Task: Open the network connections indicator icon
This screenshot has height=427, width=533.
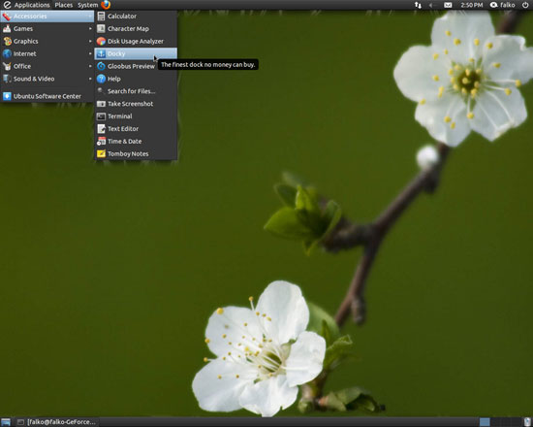Action: [418, 5]
